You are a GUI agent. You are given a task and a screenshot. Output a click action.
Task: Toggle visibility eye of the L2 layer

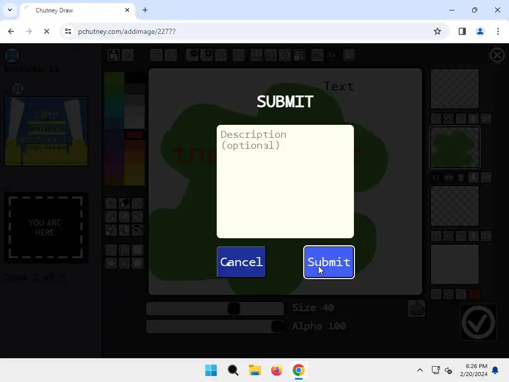tap(448, 178)
